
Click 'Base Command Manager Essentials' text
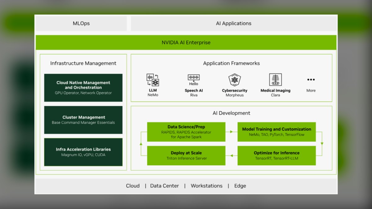[83, 123]
